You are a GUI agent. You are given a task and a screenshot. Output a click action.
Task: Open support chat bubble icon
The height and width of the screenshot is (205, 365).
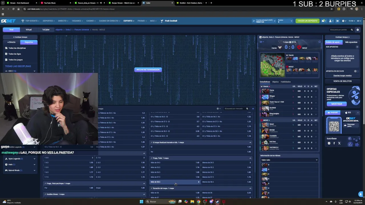tap(361, 194)
